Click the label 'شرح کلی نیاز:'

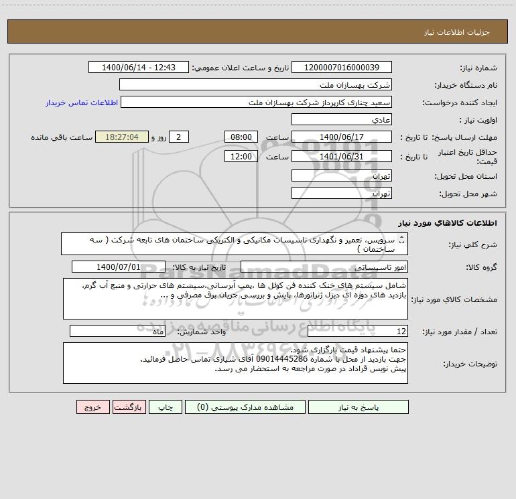[473, 244]
